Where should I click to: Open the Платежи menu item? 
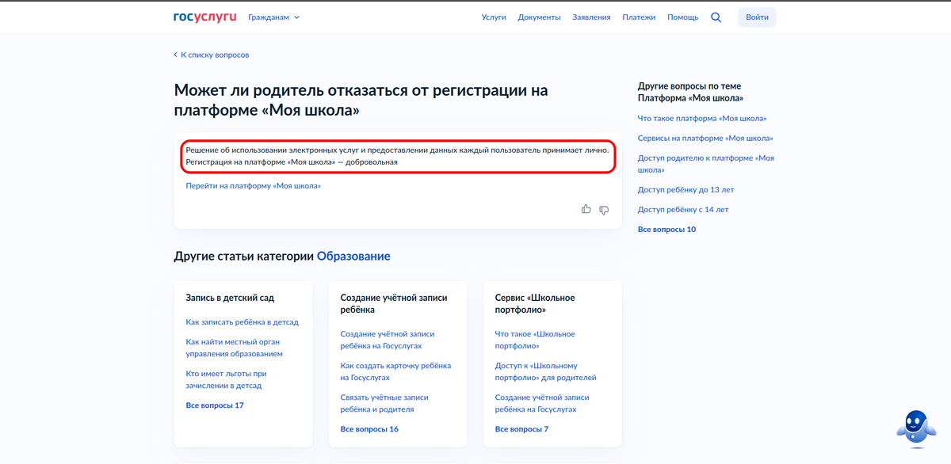click(639, 17)
